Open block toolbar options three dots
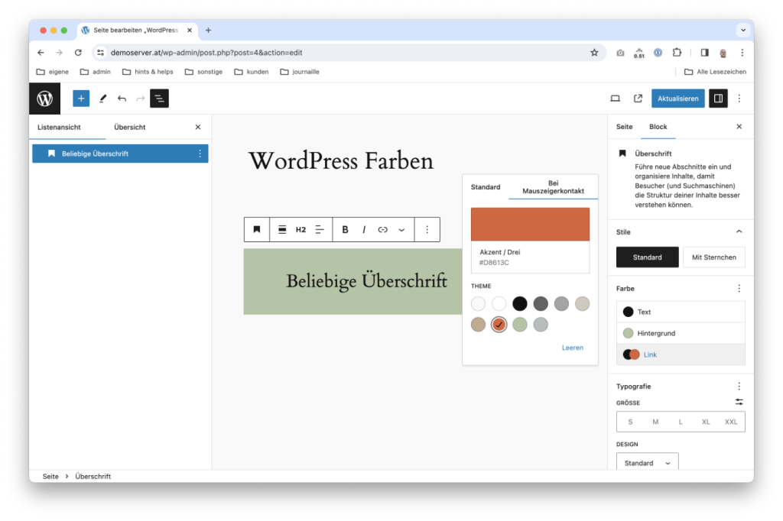 point(427,229)
